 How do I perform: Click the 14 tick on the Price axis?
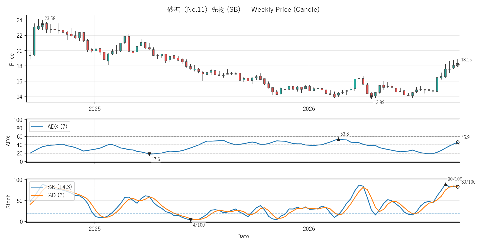(x=19, y=97)
